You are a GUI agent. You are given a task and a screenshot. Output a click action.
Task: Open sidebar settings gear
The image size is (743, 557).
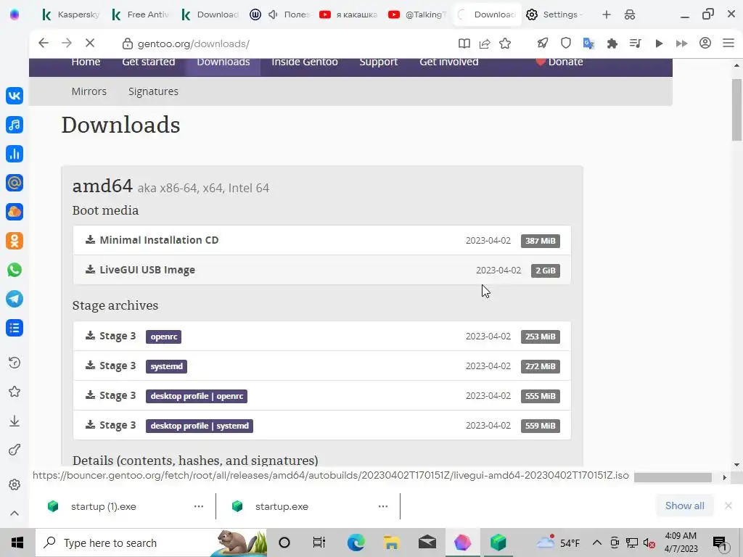(15, 484)
